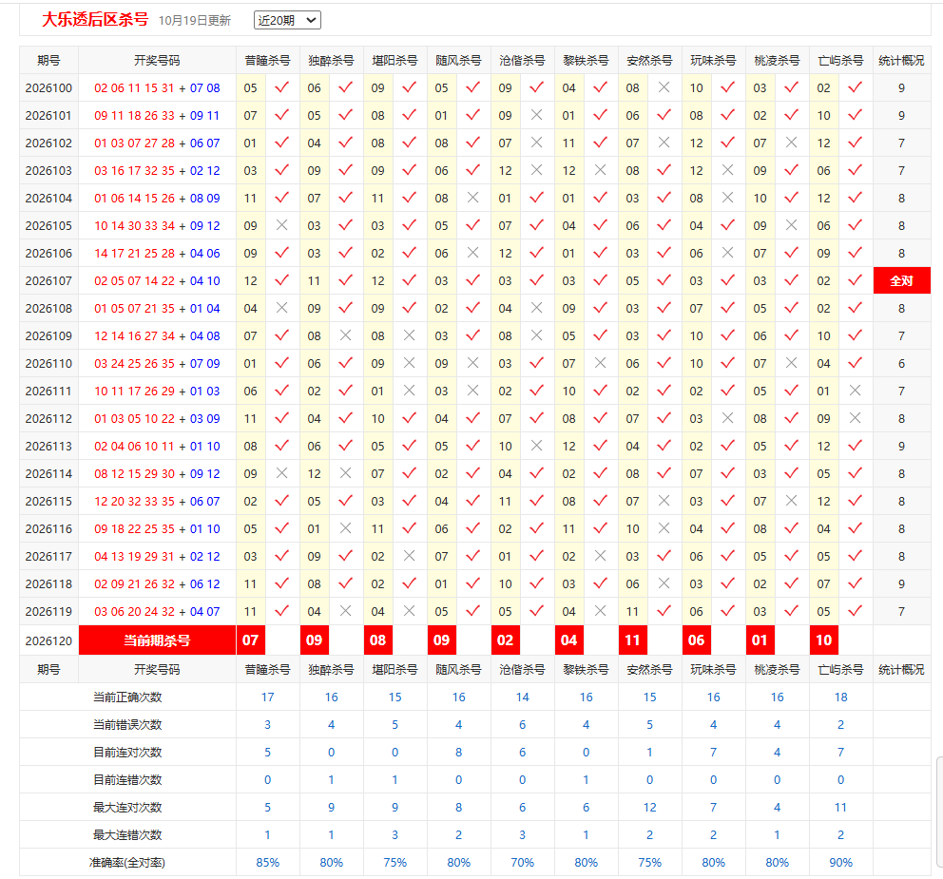Click the X mark for 沧偕杀号 in period 2026101

536,115
